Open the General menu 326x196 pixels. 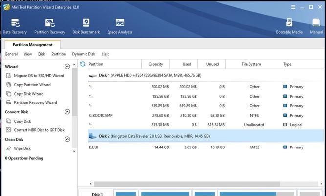pos(11,54)
